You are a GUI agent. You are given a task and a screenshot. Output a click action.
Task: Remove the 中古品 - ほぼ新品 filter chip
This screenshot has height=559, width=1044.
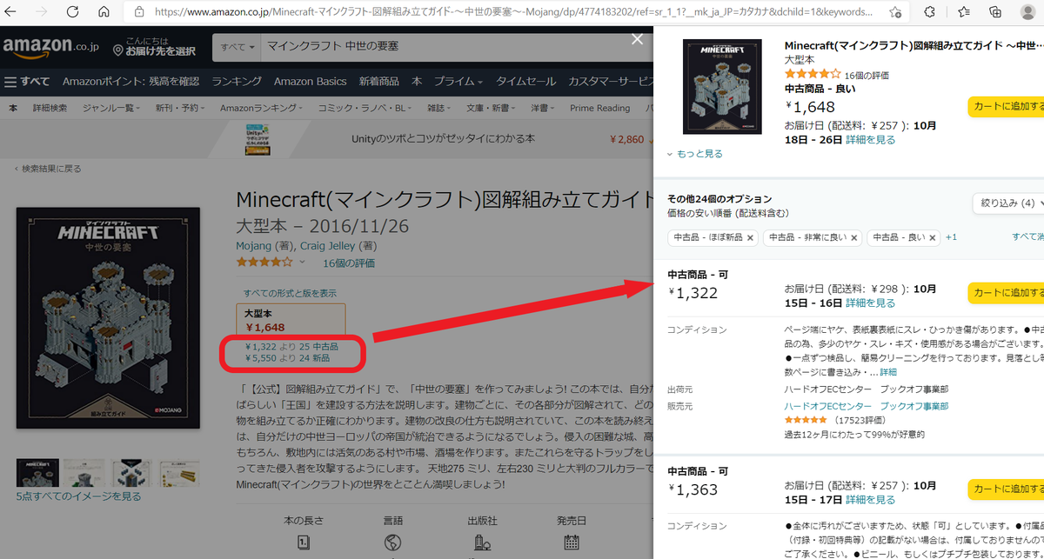[750, 237]
